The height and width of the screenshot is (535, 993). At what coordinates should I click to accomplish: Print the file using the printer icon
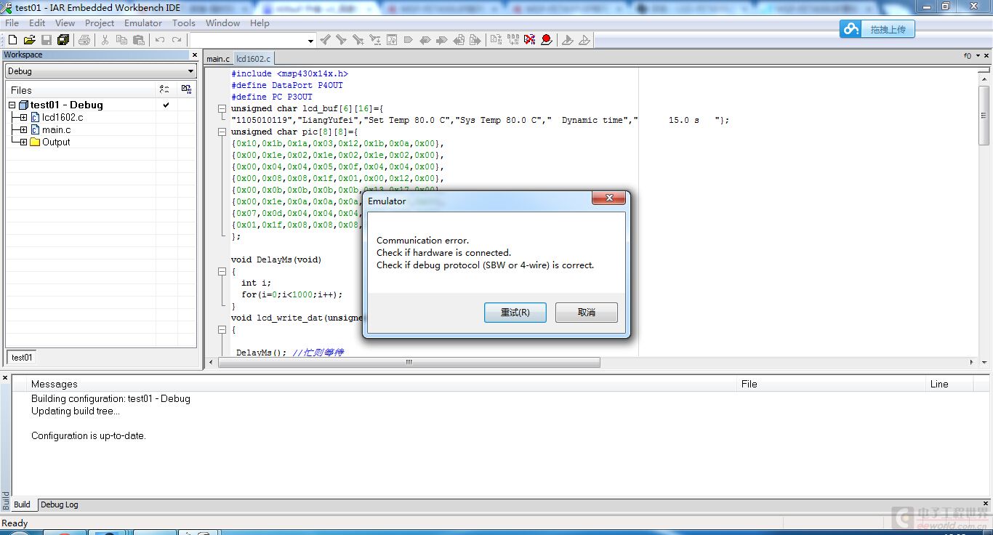tap(84, 40)
